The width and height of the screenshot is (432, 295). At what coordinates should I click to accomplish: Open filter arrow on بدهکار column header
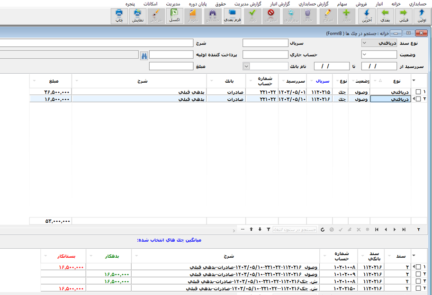tap(91, 256)
